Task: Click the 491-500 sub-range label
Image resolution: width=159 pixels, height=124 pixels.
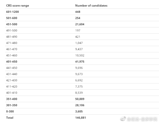Action: coord(12,31)
